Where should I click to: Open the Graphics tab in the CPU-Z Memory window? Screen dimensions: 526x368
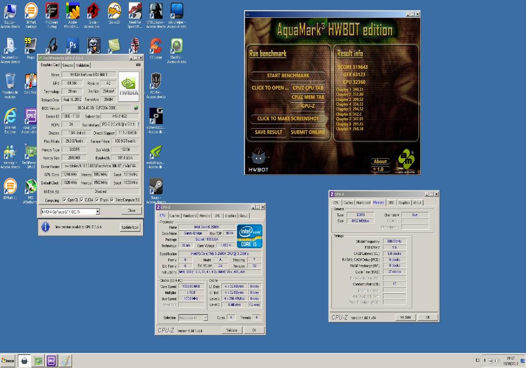tap(404, 202)
